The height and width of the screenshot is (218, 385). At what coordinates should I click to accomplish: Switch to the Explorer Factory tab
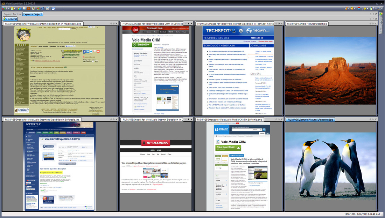click(12, 14)
